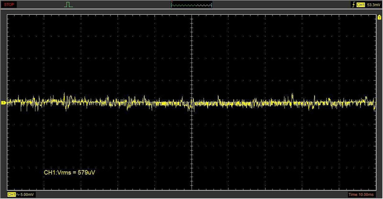Viewport: 383px width, 199px height.
Task: Select the yellow trigger level marker at top right
Action: [379, 17]
